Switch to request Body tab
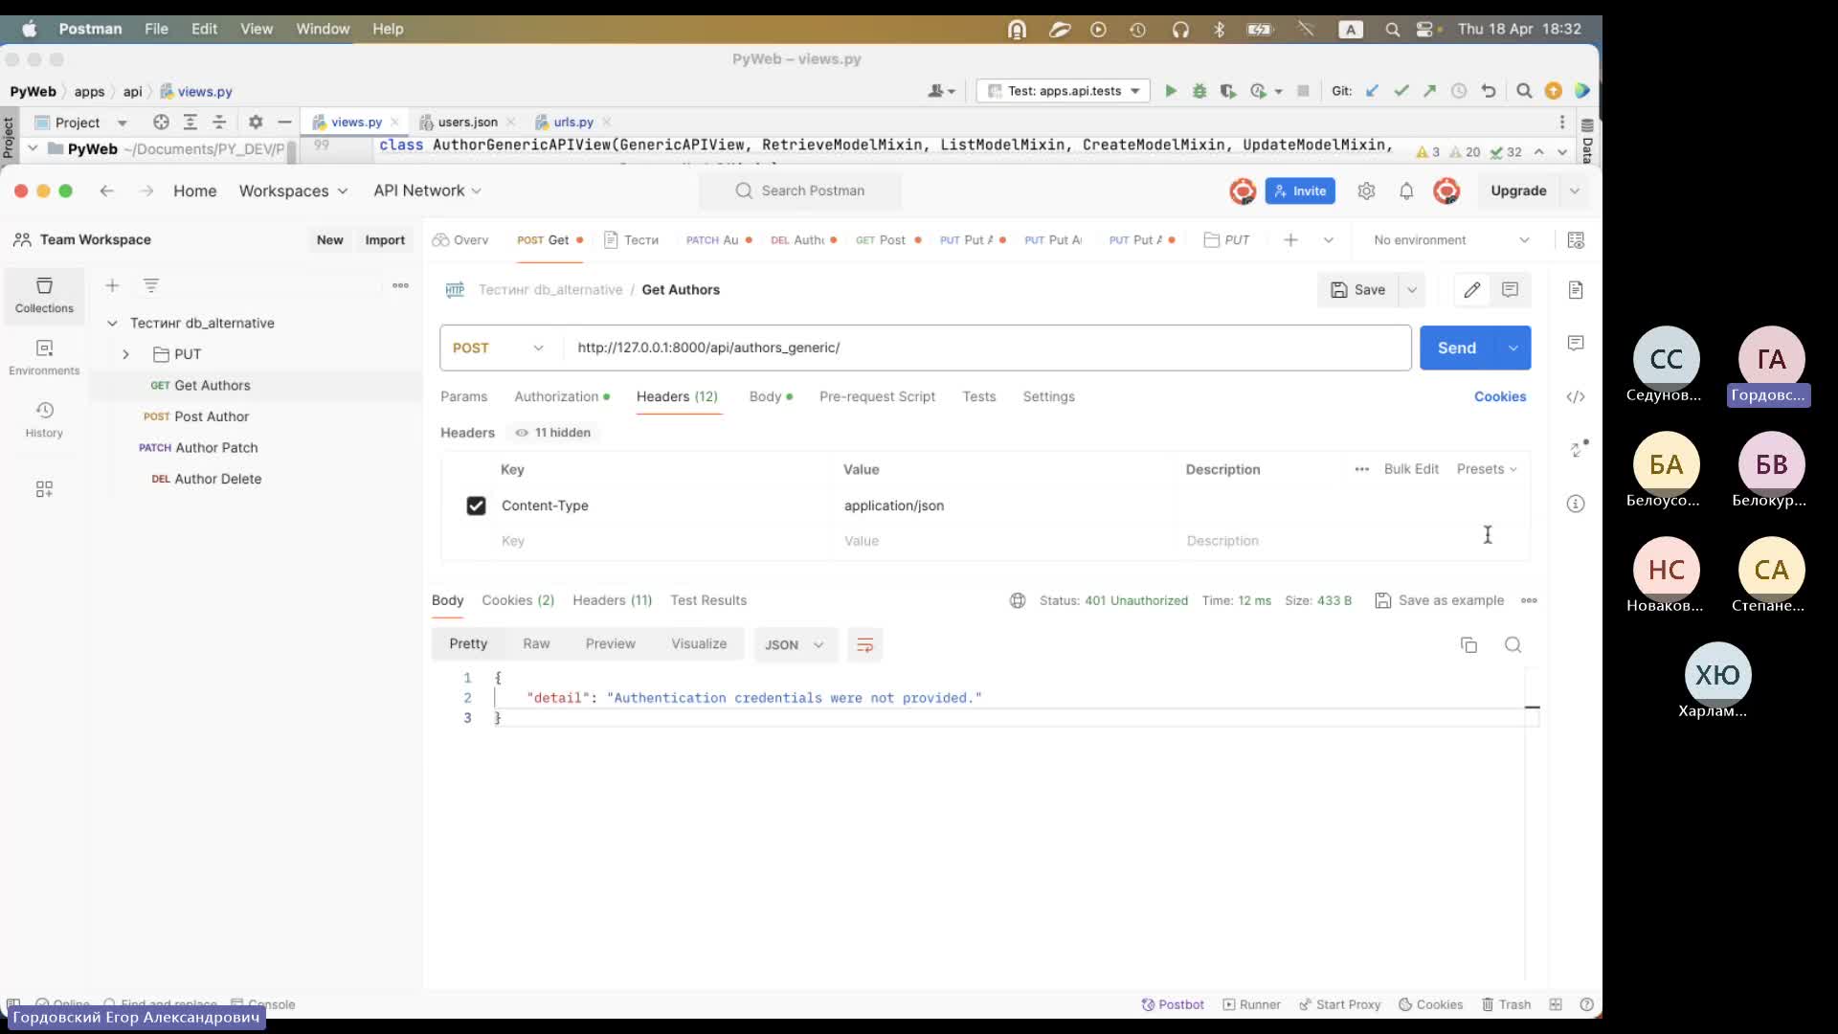Image resolution: width=1838 pixels, height=1034 pixels. [x=770, y=396]
